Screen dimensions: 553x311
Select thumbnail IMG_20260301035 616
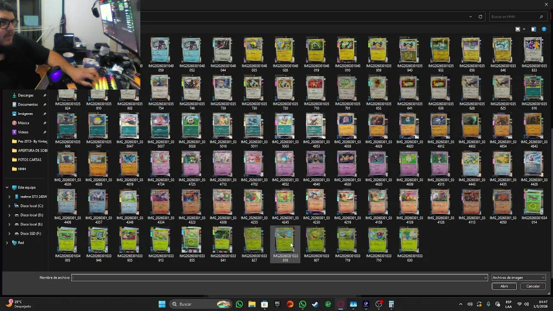534,93
